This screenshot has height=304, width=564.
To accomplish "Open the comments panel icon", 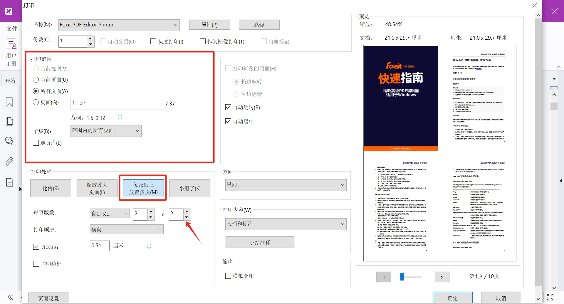I will point(9,141).
